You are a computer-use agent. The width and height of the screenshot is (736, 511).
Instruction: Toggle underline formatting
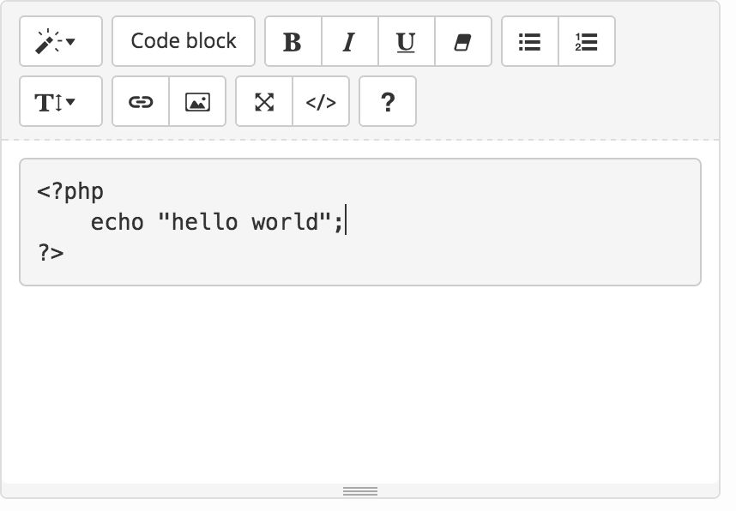coord(407,41)
